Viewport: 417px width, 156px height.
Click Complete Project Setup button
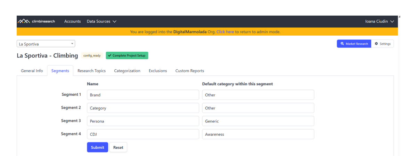[127, 55]
